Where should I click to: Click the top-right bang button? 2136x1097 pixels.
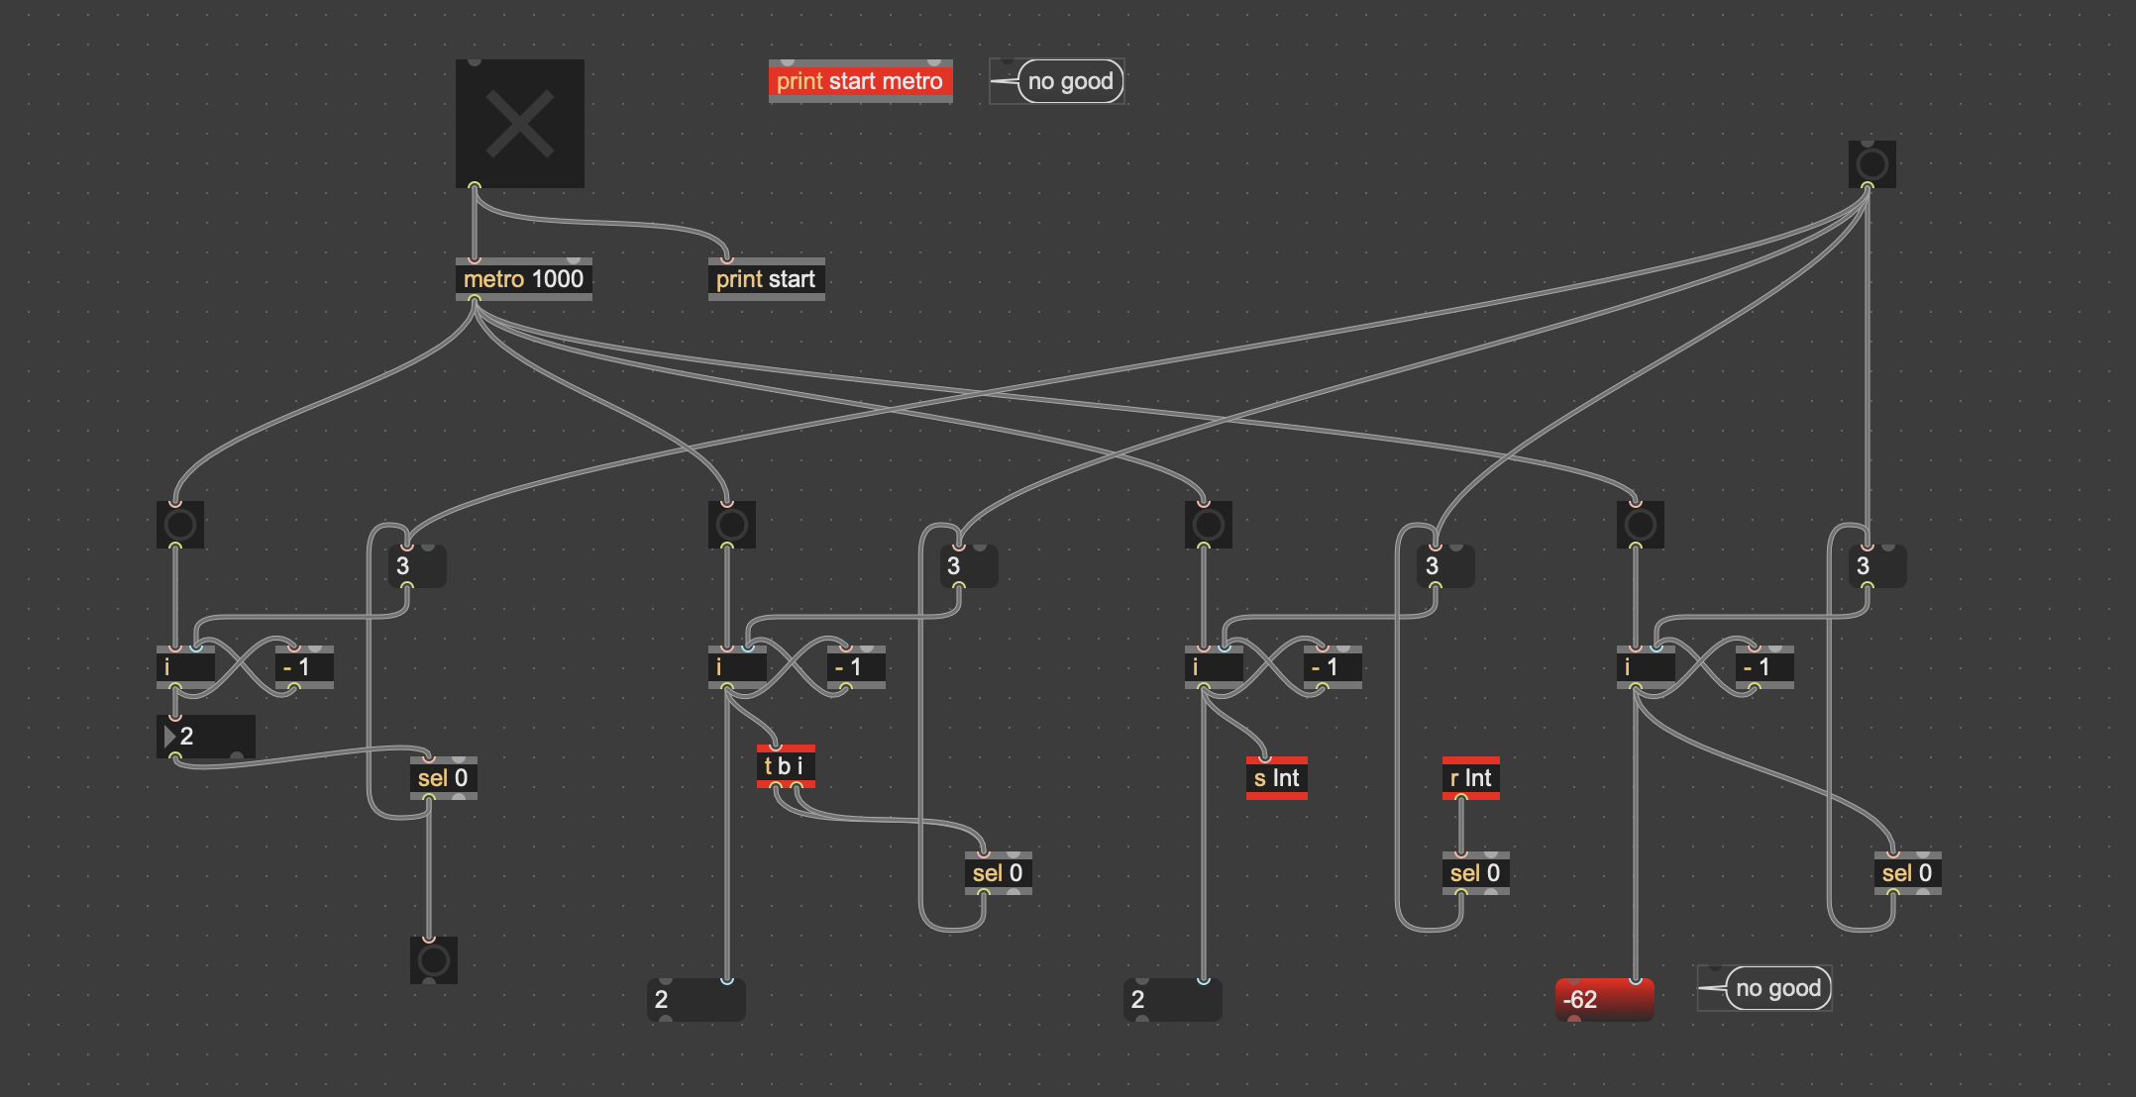point(1871,163)
